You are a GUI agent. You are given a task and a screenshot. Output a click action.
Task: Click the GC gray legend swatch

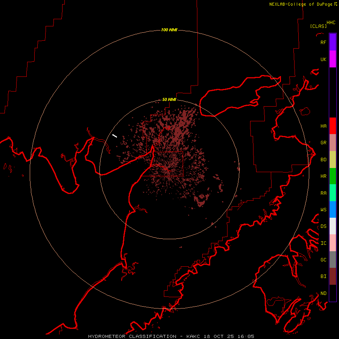333,260
